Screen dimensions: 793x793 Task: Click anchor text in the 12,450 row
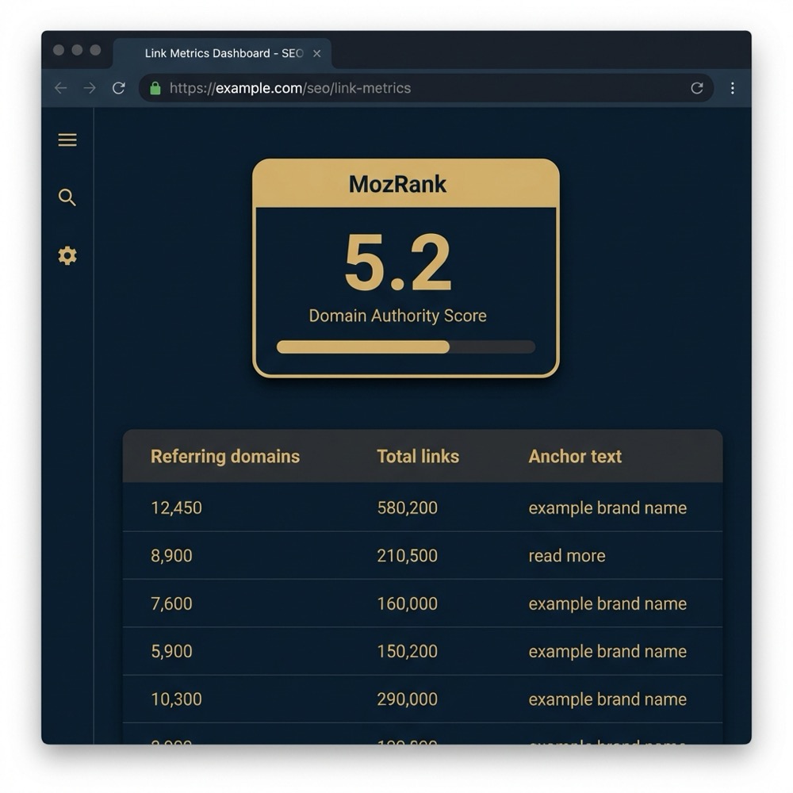607,508
